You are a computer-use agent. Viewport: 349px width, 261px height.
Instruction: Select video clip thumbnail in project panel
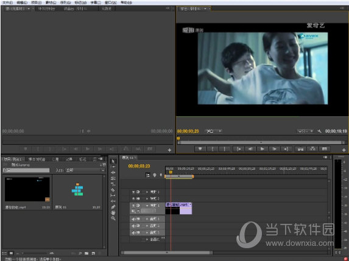[27, 189]
